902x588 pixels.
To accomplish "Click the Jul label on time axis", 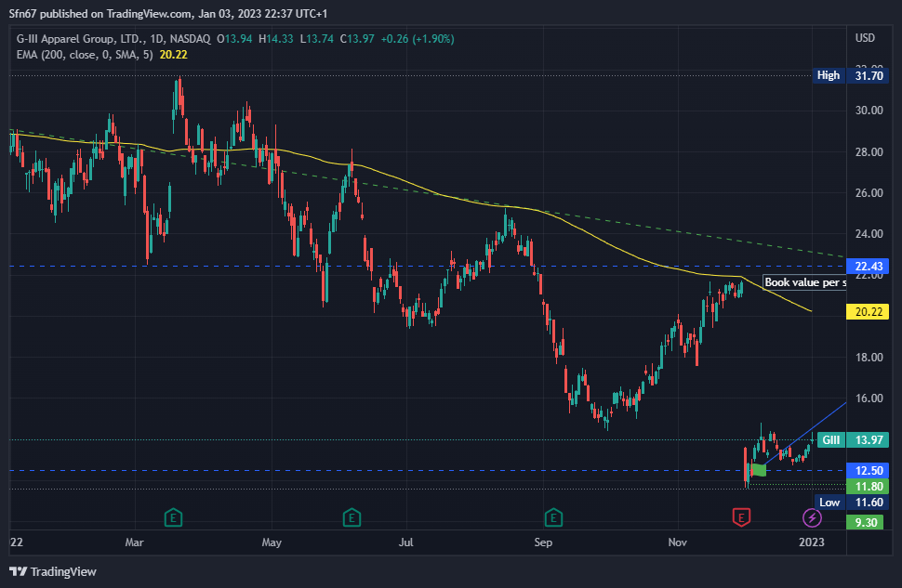I will (406, 542).
